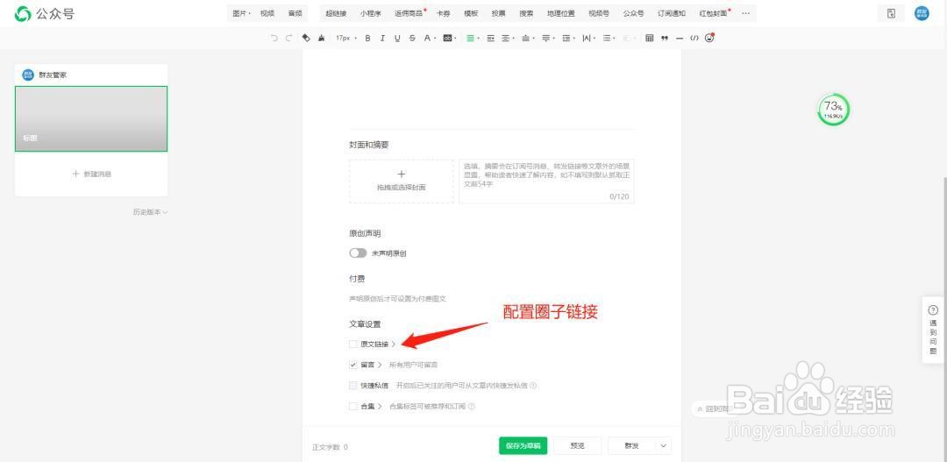Open the more options ellipsis
Screen dimensions: 947x462
click(746, 13)
